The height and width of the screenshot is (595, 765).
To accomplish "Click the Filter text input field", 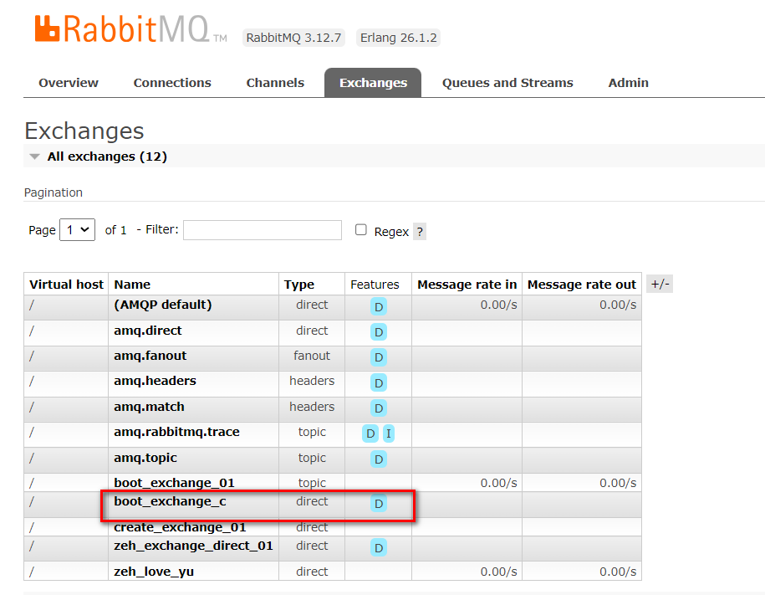I will click(x=263, y=230).
